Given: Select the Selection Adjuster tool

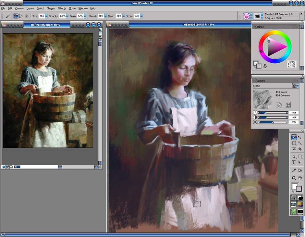Looking at the screenshot, I should [x=299, y=149].
